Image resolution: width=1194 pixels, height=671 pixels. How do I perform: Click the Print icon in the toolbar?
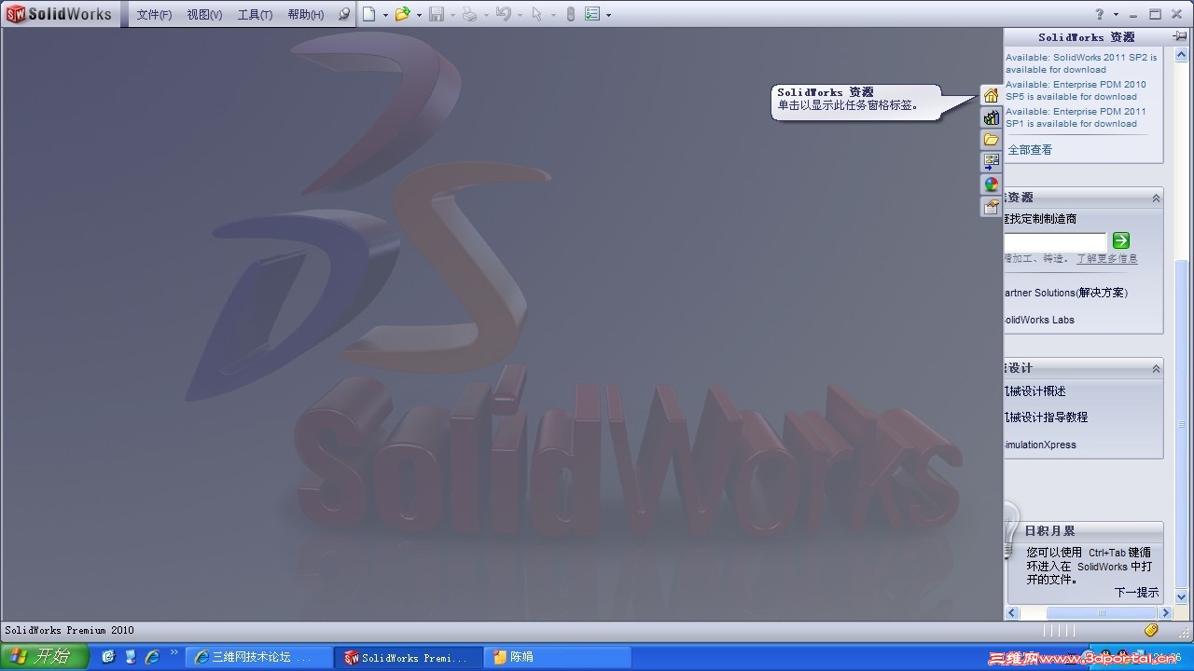point(470,14)
